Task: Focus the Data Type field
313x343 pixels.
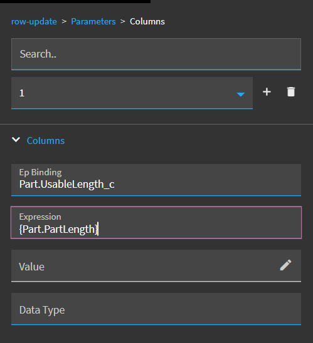Action: pyautogui.click(x=156, y=309)
